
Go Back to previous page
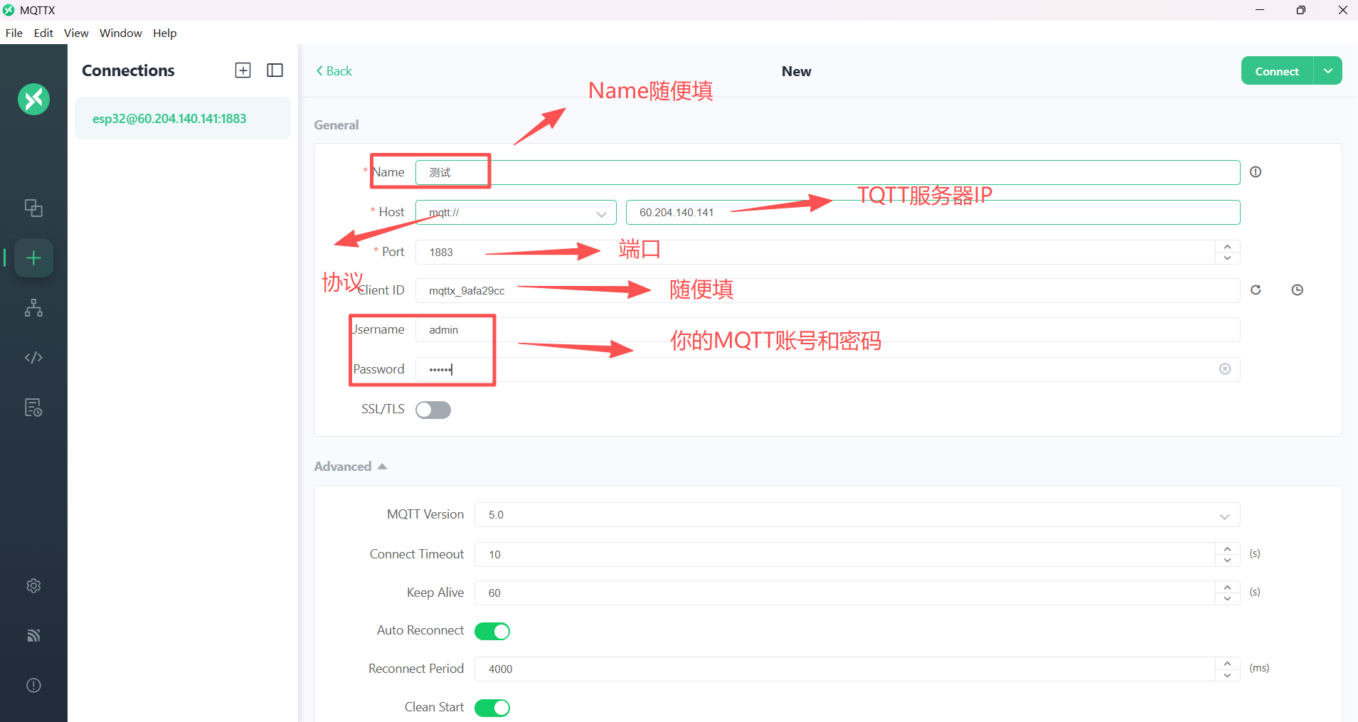pos(334,71)
